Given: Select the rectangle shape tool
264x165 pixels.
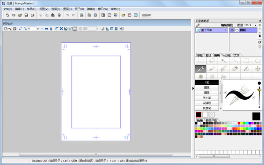Looking at the screenshot, I should tap(246, 61).
